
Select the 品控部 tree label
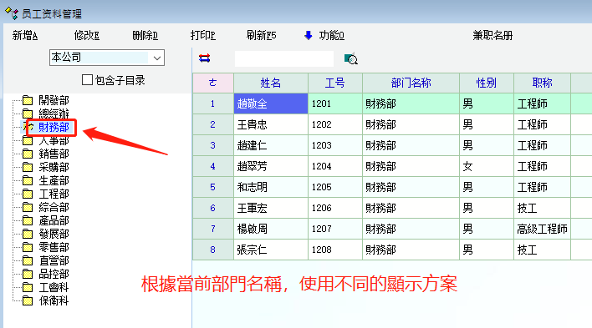54,274
